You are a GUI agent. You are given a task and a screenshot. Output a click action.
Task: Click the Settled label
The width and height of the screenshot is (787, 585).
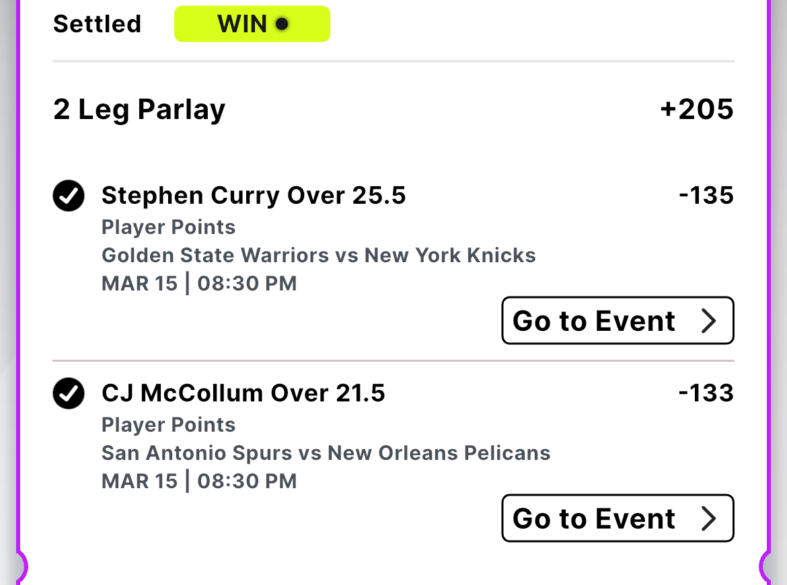[x=98, y=24]
